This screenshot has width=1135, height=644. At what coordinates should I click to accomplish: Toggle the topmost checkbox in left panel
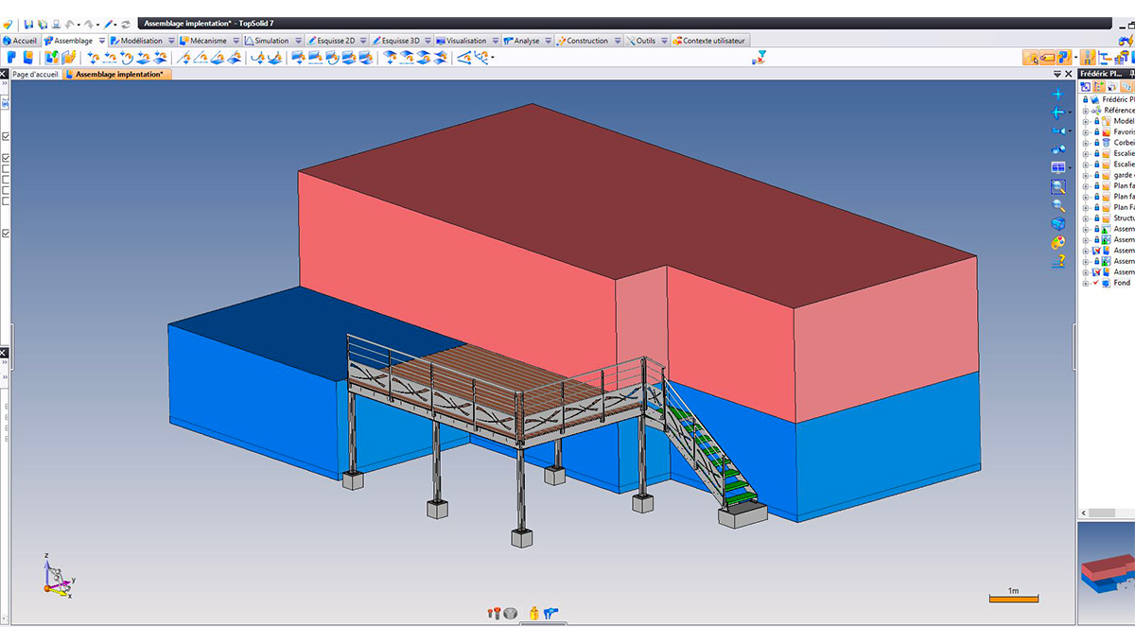click(6, 136)
